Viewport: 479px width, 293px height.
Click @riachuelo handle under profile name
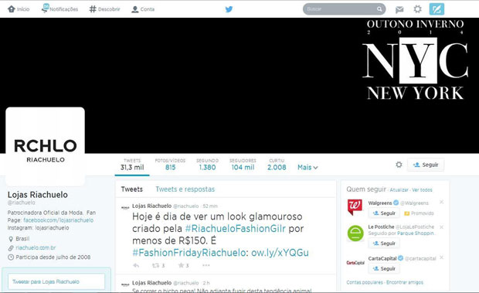click(x=21, y=203)
